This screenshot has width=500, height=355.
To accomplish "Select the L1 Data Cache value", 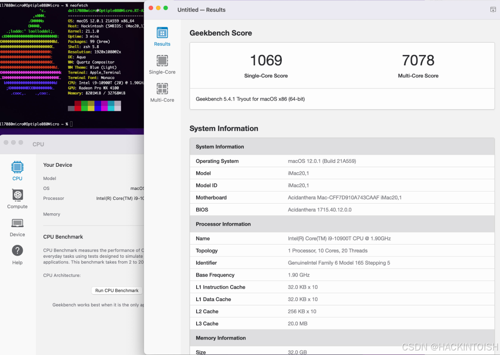I will pyautogui.click(x=303, y=299).
